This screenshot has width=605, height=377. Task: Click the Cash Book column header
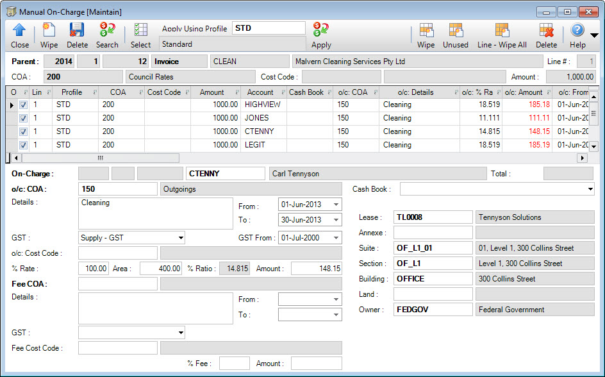[x=310, y=92]
